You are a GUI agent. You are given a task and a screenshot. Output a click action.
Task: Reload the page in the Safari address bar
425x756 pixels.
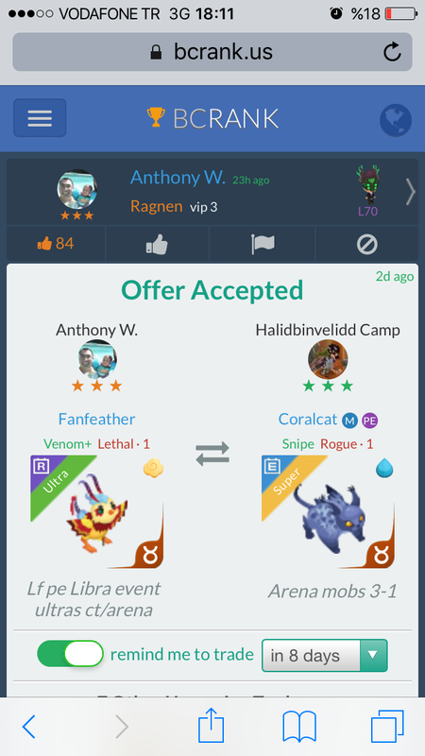pyautogui.click(x=392, y=52)
